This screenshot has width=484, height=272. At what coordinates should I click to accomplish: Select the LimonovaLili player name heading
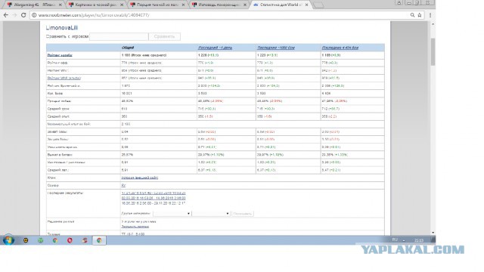(62, 28)
